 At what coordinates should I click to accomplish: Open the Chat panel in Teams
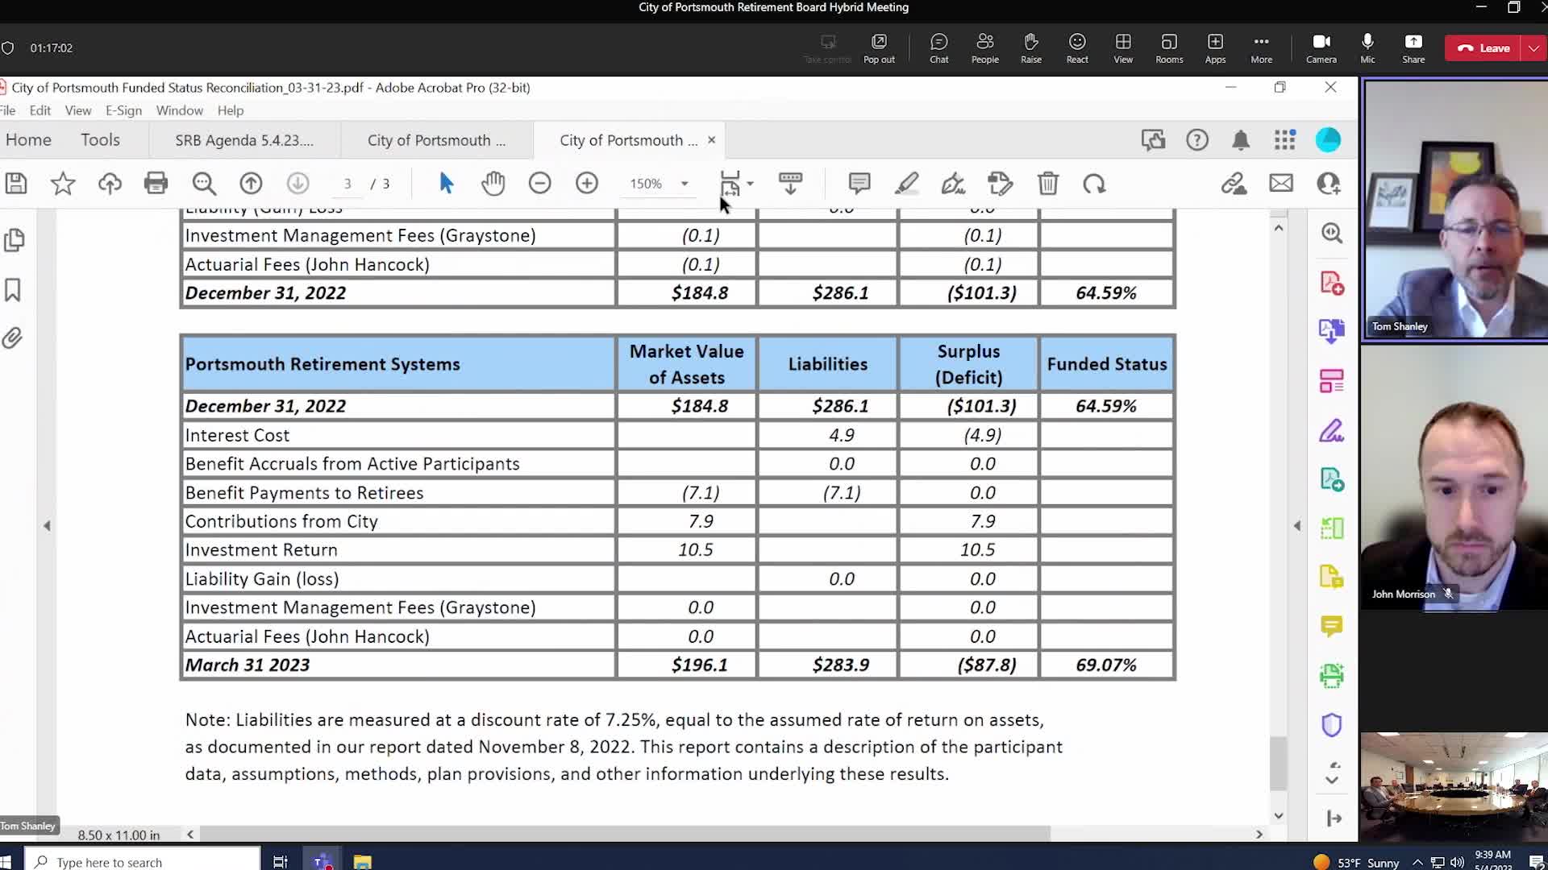938,48
